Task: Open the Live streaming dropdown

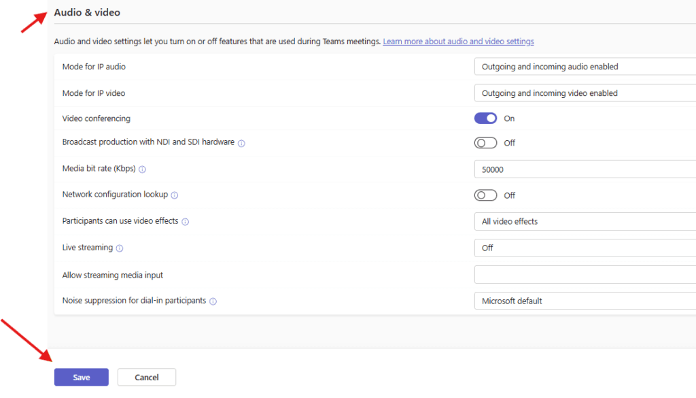Action: click(585, 248)
